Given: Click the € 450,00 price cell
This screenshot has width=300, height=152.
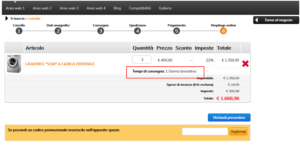Looking at the screenshot, I should [x=165, y=60].
